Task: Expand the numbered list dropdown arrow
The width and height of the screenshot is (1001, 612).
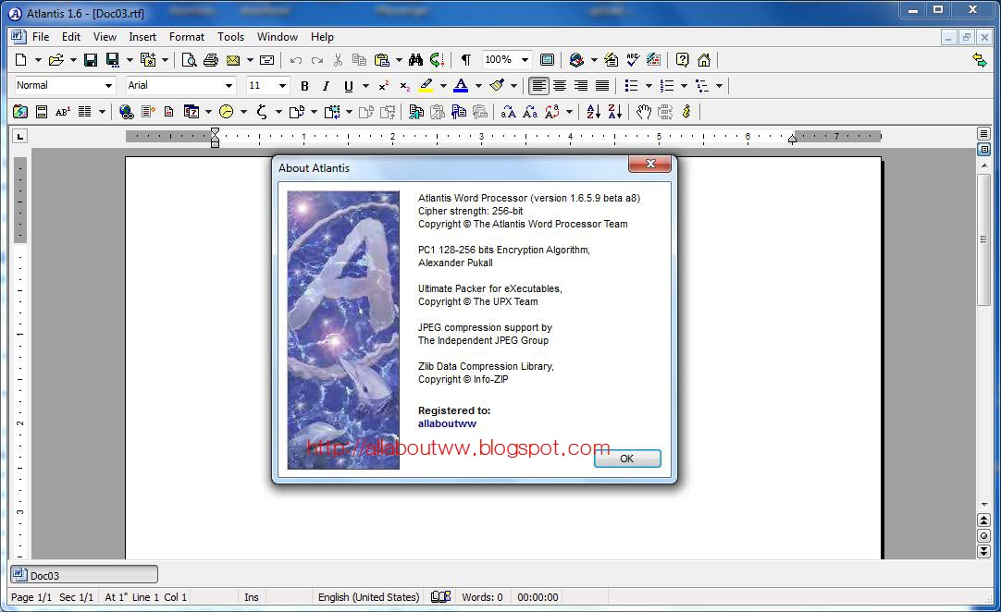Action: click(684, 86)
